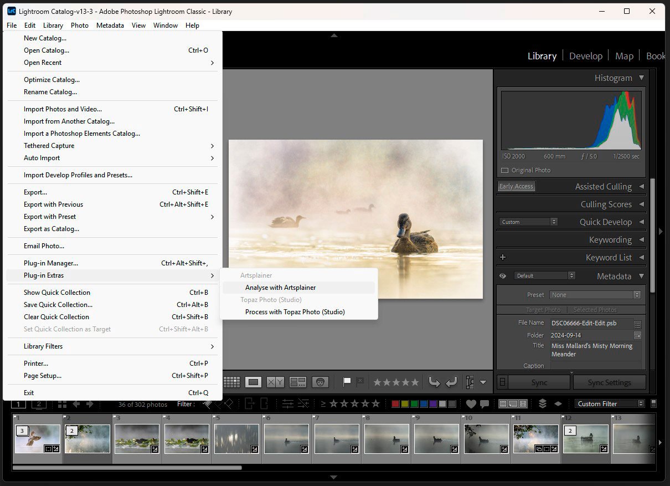This screenshot has width=670, height=486.
Task: Collapse the Histogram panel
Action: point(642,78)
